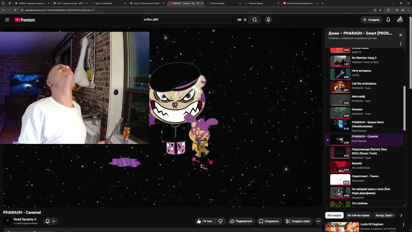Click the open-in-app icon in address bar
The image size is (412, 232).
pos(375,10)
